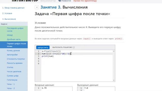Place cursor in line num=(((x-int(x))*10)//1)
The height and width of the screenshot is (91, 162).
(56, 54)
